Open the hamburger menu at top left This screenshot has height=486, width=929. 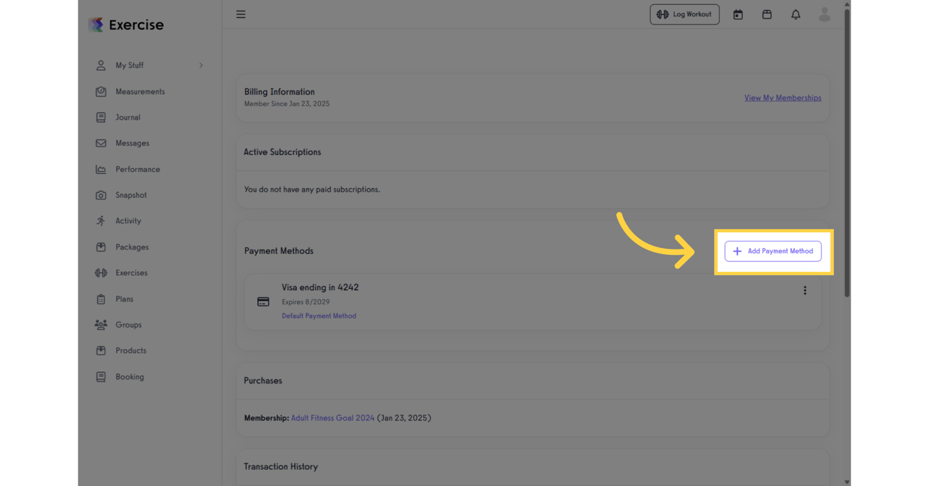[x=241, y=14]
